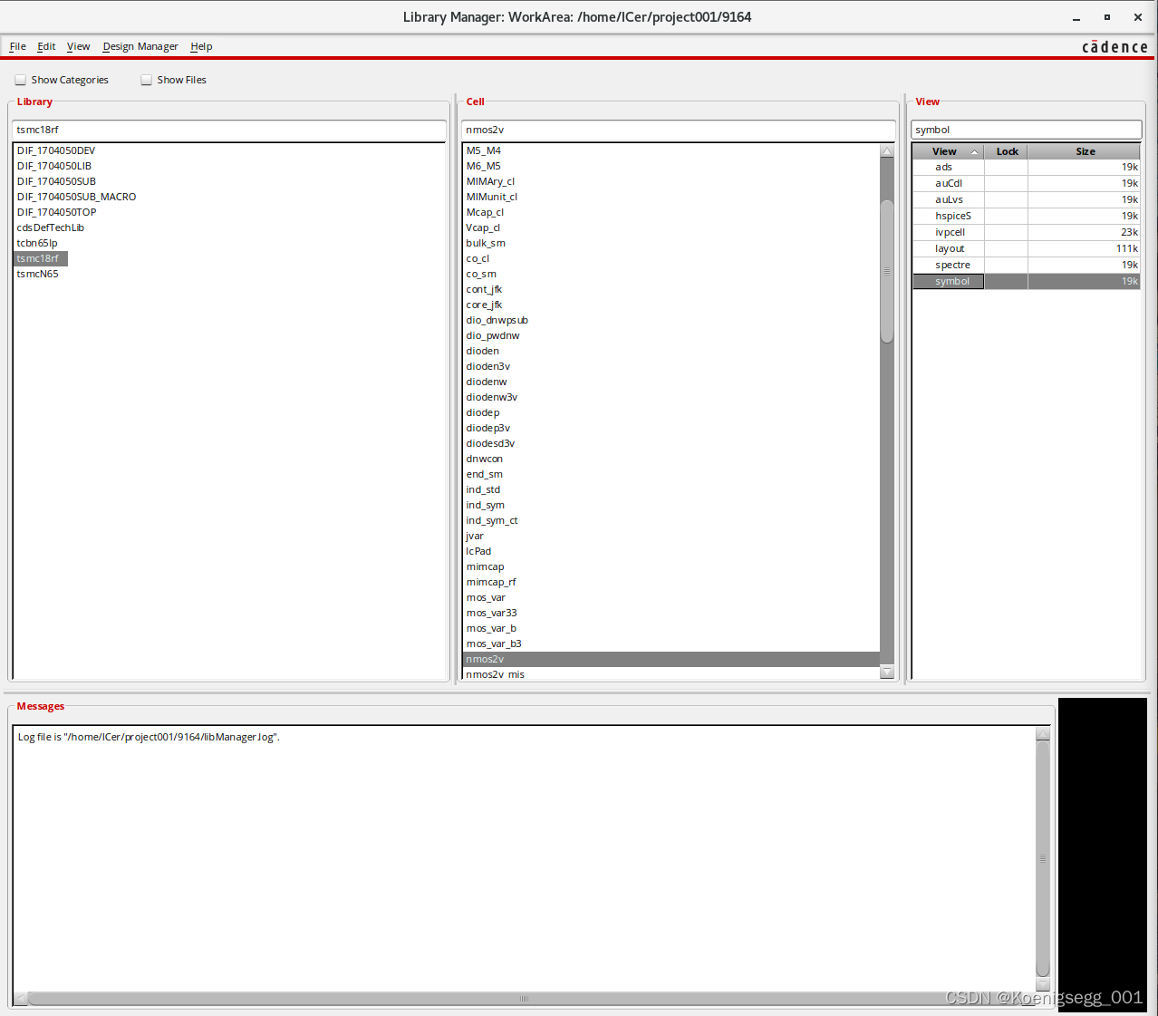Select cell lcPad
This screenshot has width=1158, height=1016.
478,551
